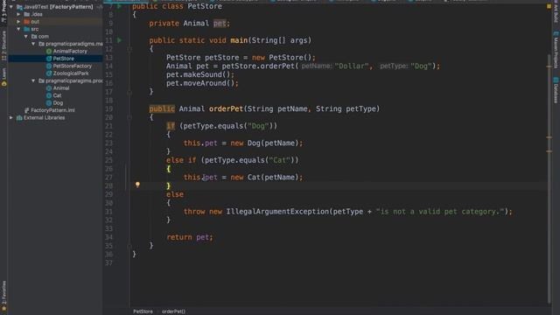Open the Structure tool window
560x315 pixels.
[3, 45]
